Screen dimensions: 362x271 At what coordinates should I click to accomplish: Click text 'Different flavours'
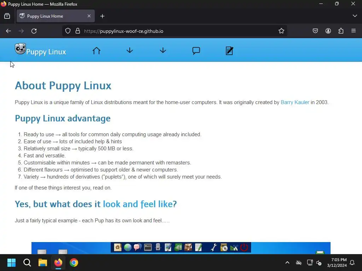click(43, 170)
